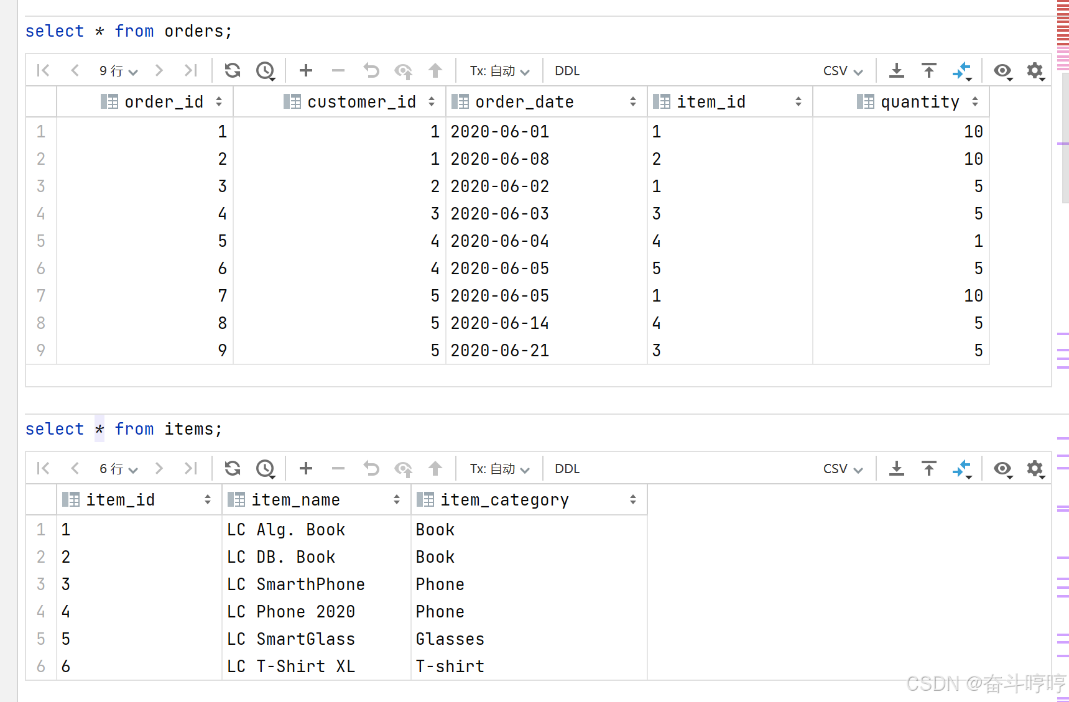Click DDL button in items toolbar

click(567, 469)
